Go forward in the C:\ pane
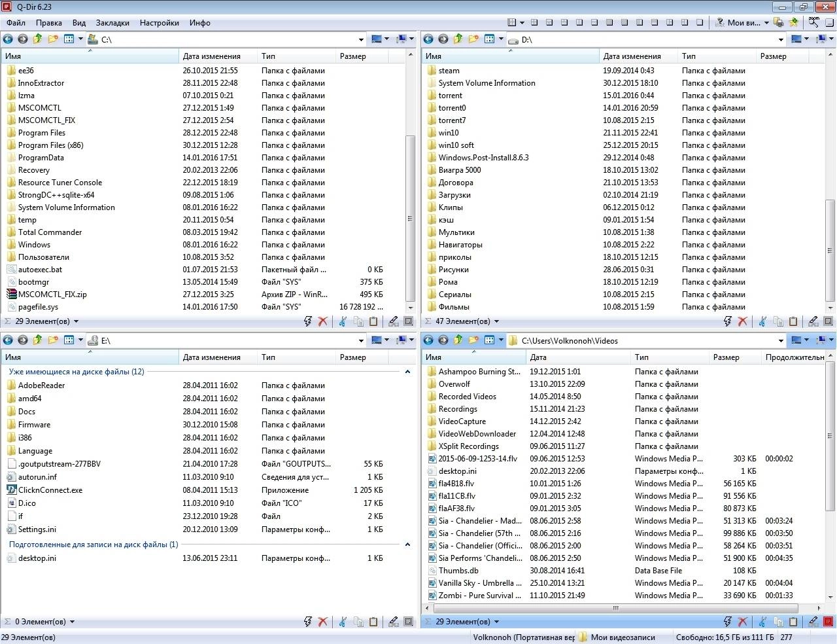Image resolution: width=837 pixels, height=644 pixels. [x=23, y=39]
